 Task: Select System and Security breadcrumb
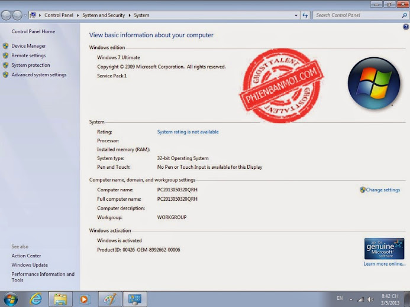click(x=104, y=15)
